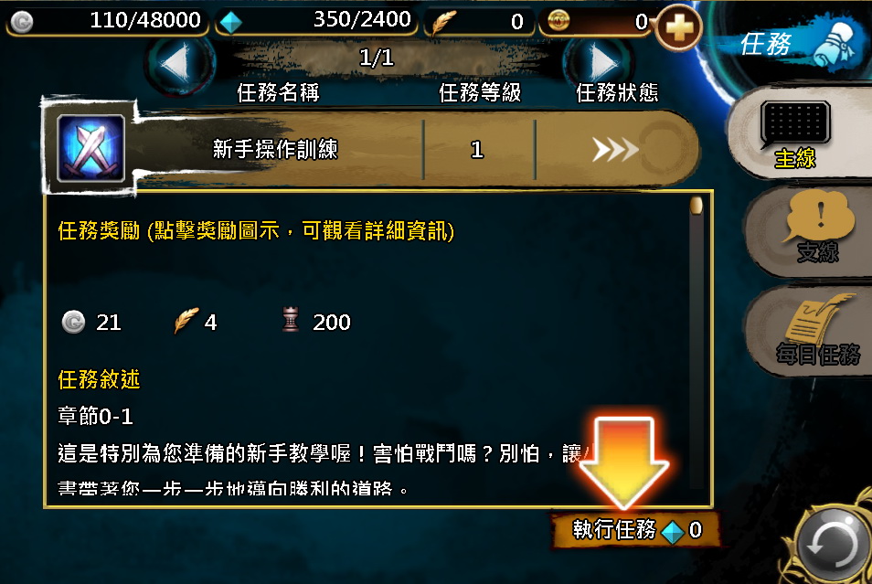872x584 pixels.
Task: Tap the top bar feather counter icon
Action: [x=443, y=23]
